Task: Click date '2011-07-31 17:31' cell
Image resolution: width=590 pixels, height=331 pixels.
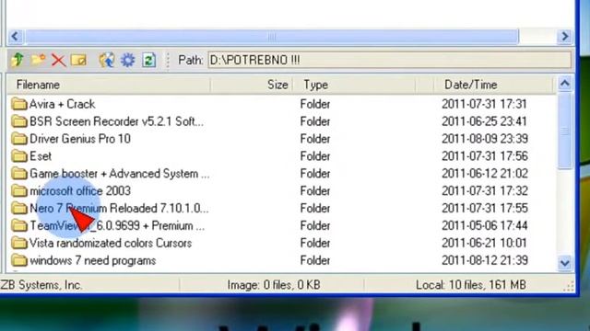Action: click(x=484, y=104)
